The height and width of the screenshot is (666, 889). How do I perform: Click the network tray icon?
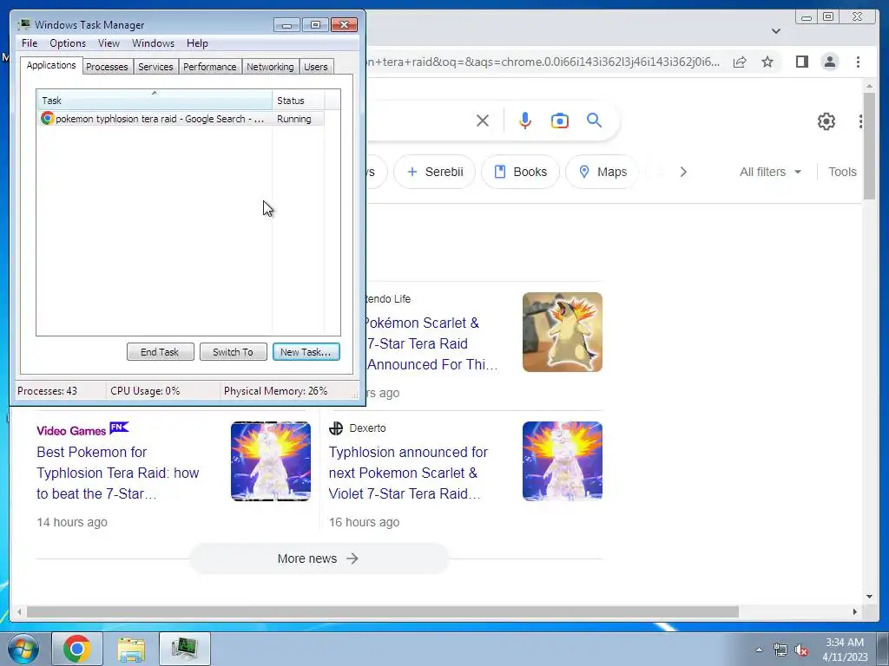pyautogui.click(x=780, y=650)
